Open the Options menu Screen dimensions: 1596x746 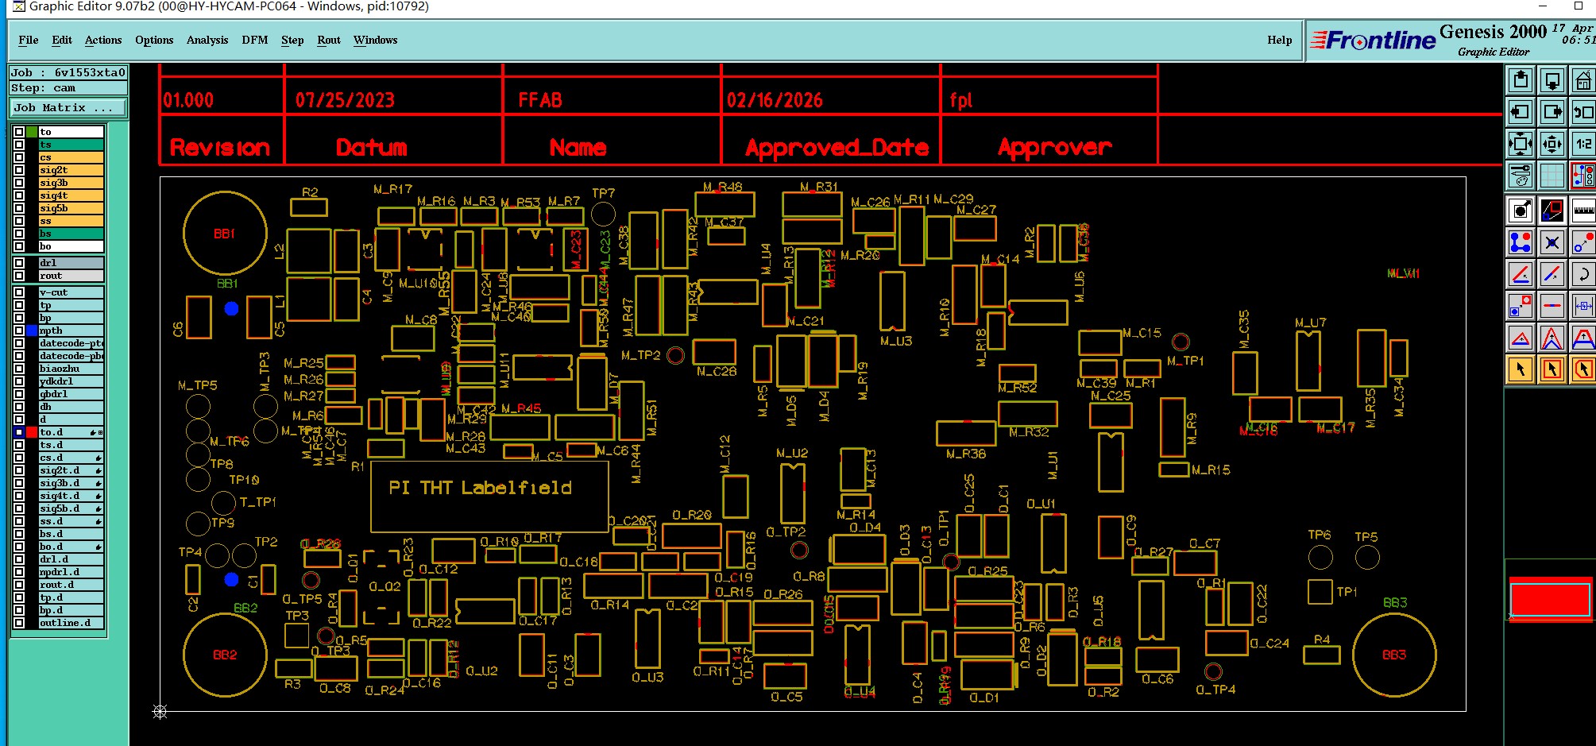154,40
